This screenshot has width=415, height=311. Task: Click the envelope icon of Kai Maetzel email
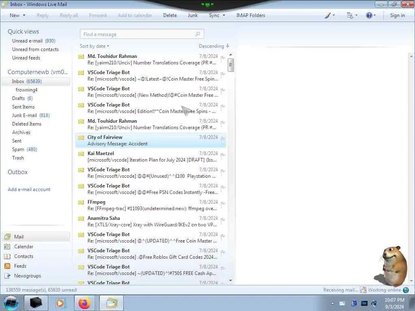(x=81, y=153)
